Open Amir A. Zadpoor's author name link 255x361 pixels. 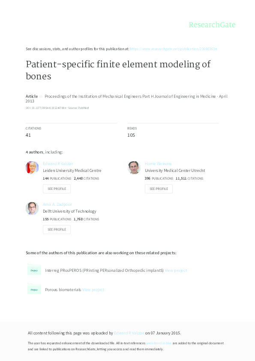click(57, 204)
